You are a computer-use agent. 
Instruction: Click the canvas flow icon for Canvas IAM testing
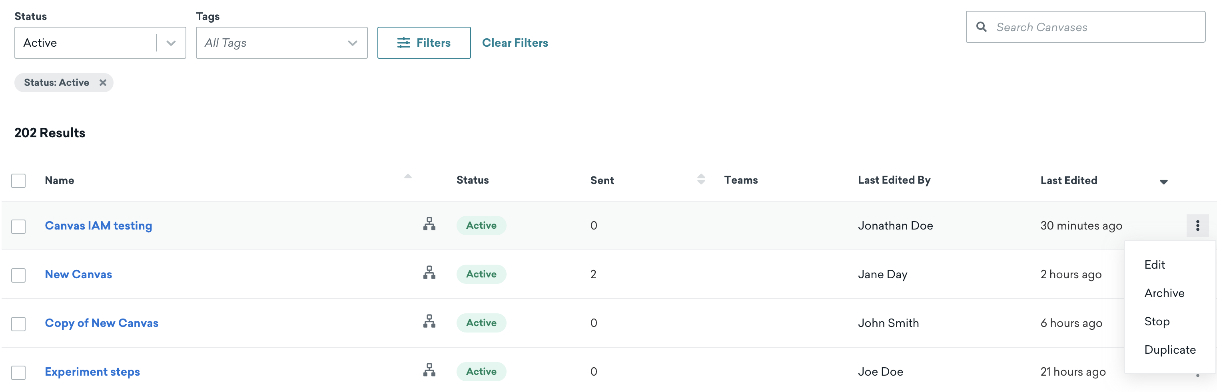429,224
